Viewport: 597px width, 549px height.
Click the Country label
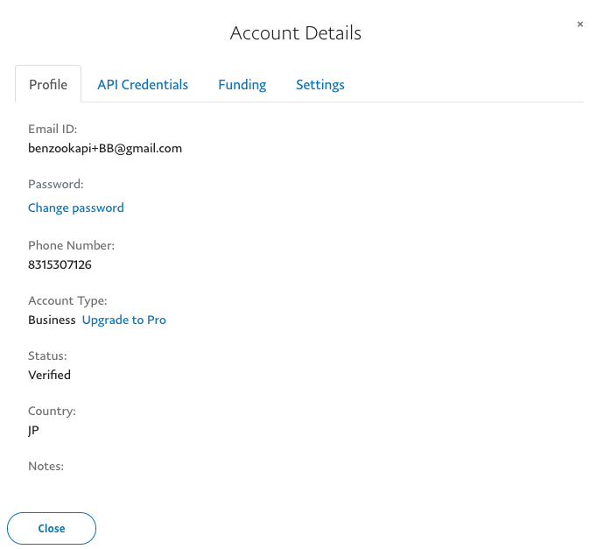point(52,411)
